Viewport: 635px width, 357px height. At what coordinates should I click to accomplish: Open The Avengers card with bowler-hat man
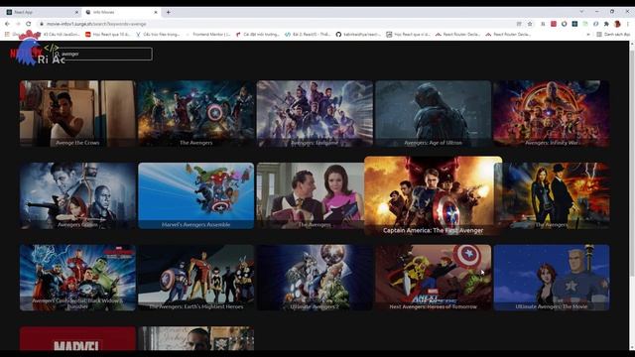(556, 195)
